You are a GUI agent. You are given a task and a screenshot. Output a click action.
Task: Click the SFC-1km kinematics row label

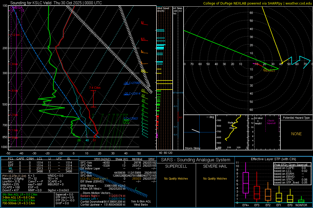tap(86, 163)
